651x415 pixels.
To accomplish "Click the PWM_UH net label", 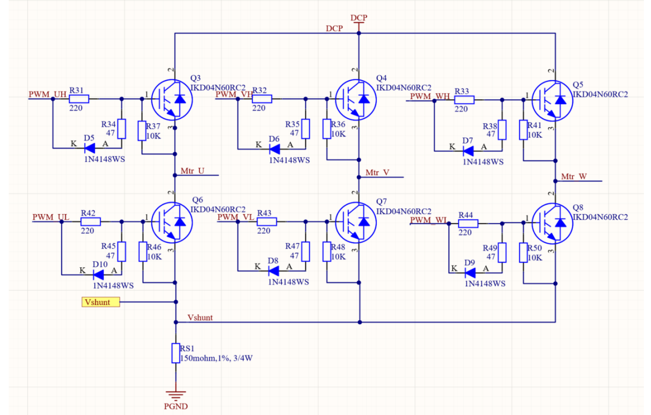I will click(x=48, y=94).
